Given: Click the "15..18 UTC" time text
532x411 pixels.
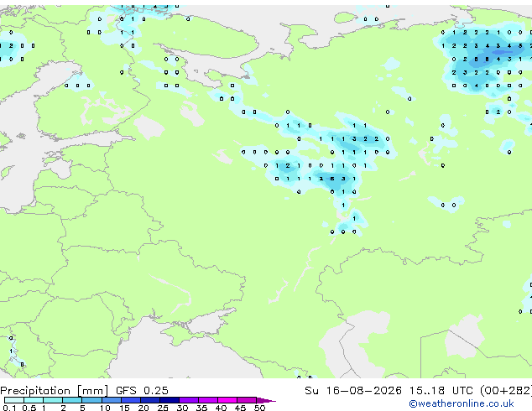Looking at the screenshot, I should pos(441,390).
